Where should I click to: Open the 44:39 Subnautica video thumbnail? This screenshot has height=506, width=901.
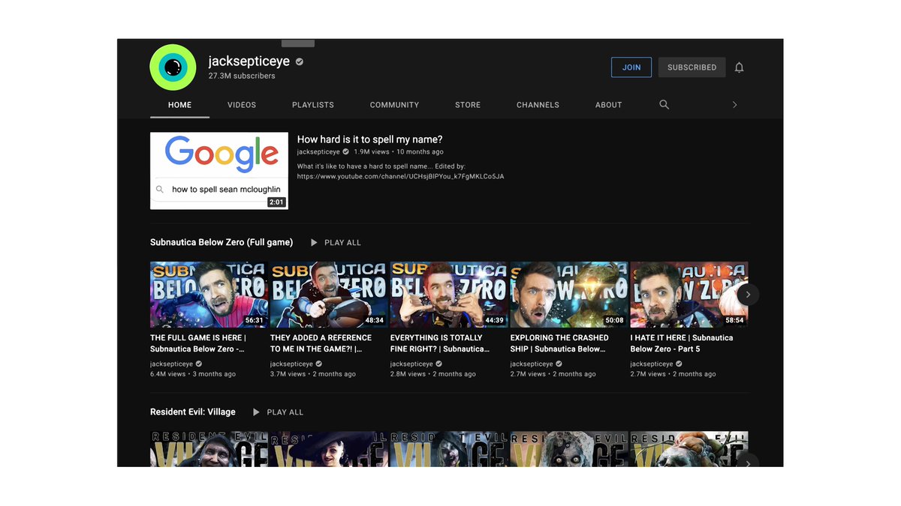pos(449,295)
